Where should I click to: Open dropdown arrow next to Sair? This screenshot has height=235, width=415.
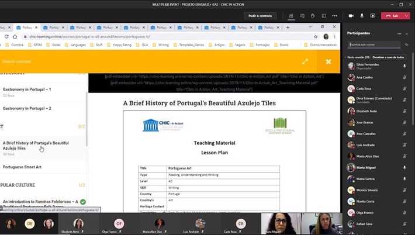click(406, 16)
